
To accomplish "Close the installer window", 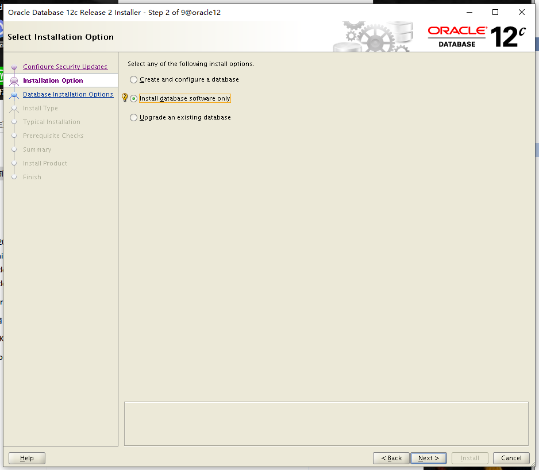I will (521, 13).
